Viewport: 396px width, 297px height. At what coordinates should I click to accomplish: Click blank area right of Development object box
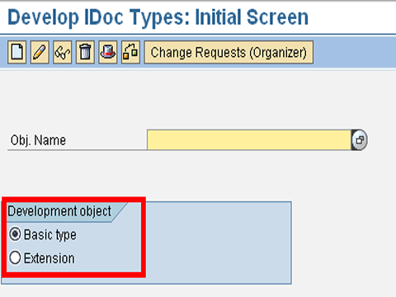(x=344, y=242)
